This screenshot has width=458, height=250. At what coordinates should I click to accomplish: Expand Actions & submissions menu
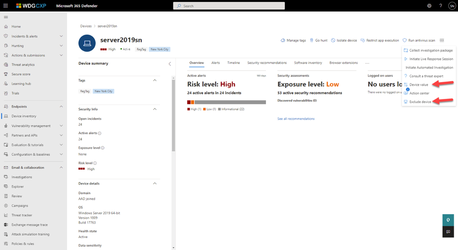(61, 55)
